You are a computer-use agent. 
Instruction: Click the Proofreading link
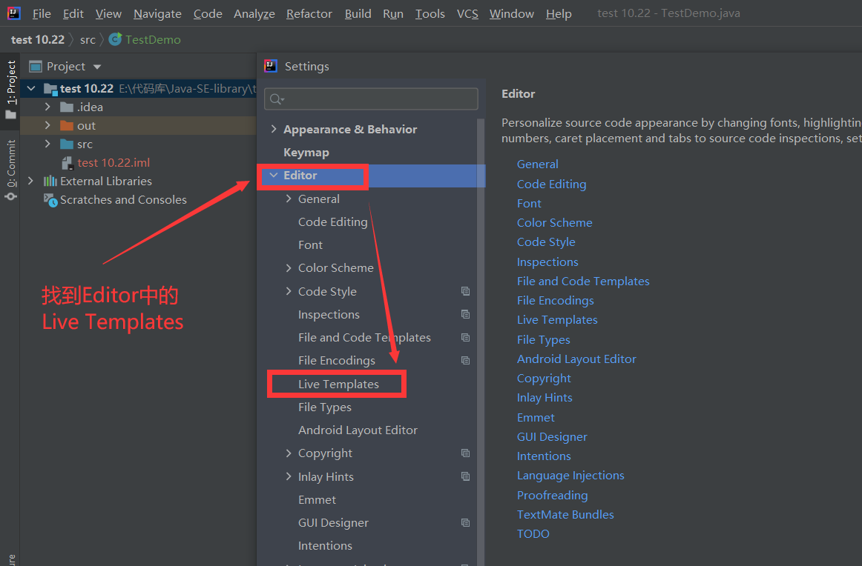552,495
